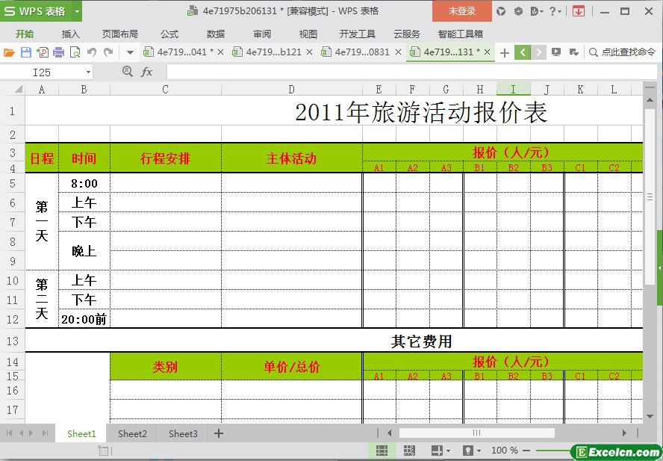Open the WPS 表格 application menu arrow
663x461 pixels.
(x=77, y=11)
